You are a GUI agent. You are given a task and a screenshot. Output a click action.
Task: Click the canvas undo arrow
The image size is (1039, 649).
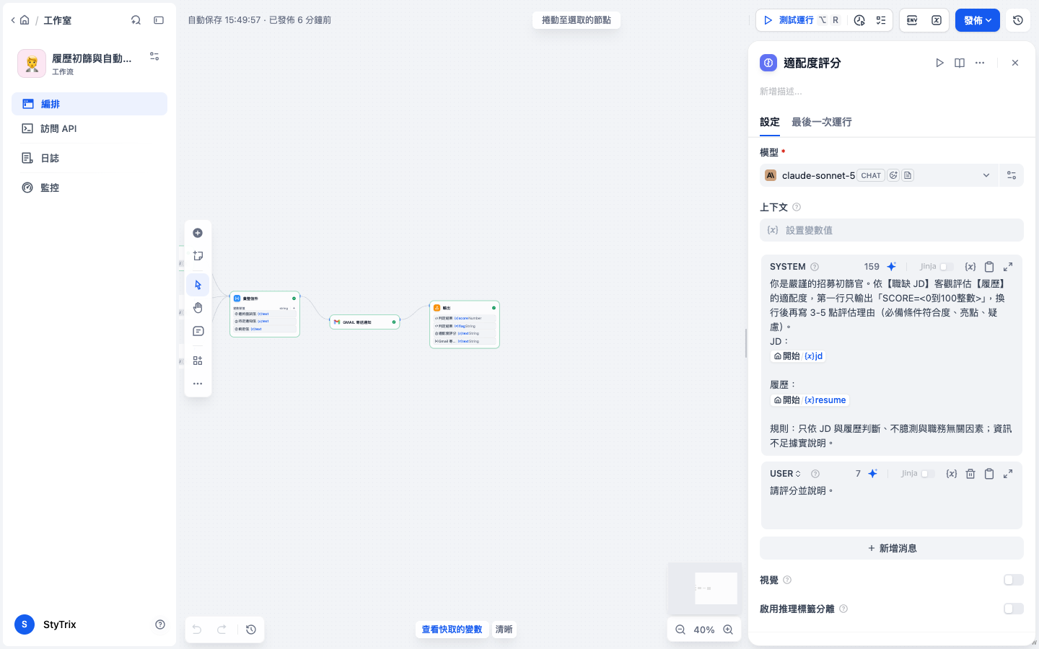point(197,630)
